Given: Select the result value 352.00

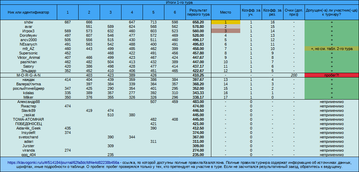Looking at the screenshot, I should pos(198,88).
